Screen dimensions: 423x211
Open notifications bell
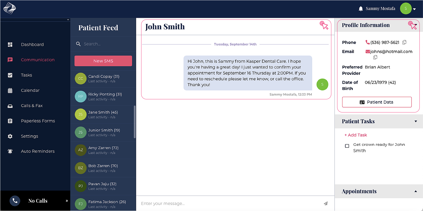point(361,9)
